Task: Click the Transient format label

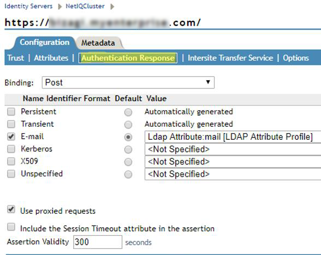Action: tap(37, 124)
